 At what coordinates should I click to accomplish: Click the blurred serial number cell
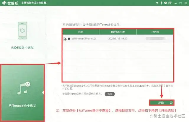[x=155, y=39]
